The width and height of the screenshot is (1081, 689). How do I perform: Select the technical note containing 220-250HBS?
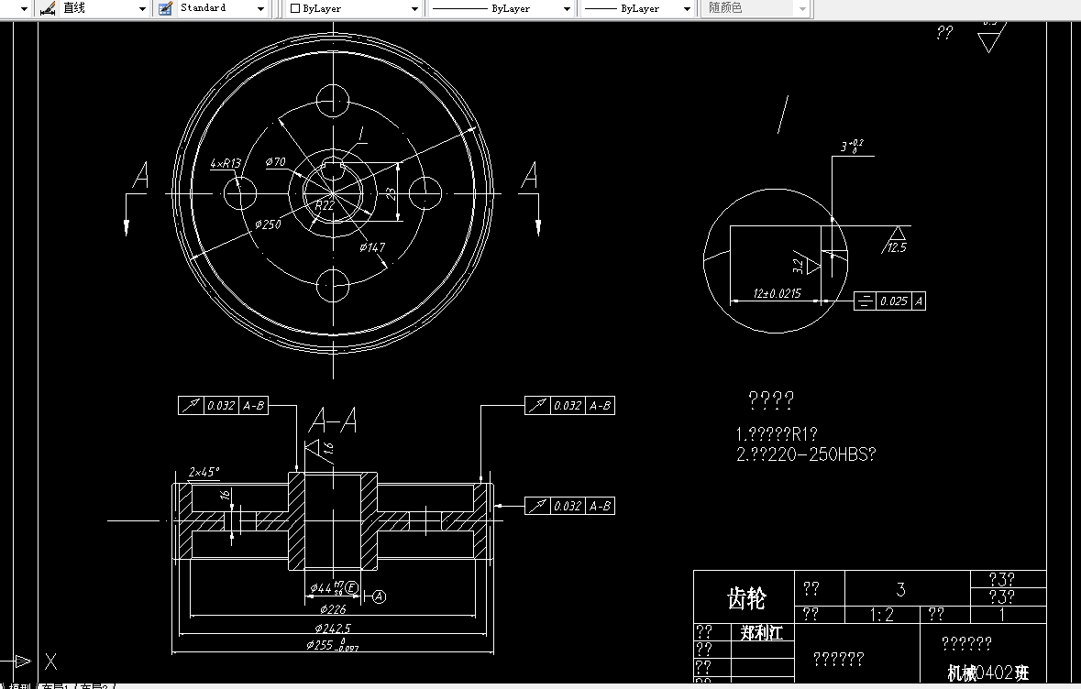click(x=806, y=454)
